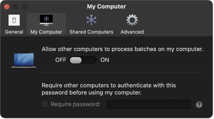Click the OFF label beside the switch
This screenshot has width=214, height=119.
point(61,60)
